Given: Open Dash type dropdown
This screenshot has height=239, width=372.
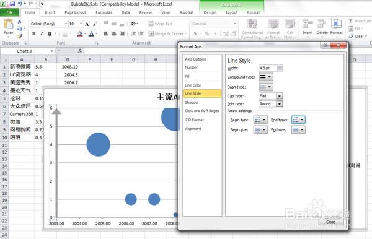Looking at the screenshot, I should click(266, 87).
